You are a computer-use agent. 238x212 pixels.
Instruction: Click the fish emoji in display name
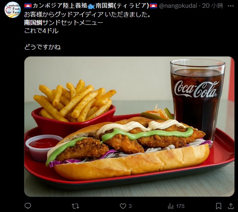coord(91,6)
